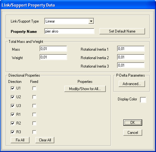The image size is (156, 152).
Task: Click the Property Name input field
Action: 69,31
